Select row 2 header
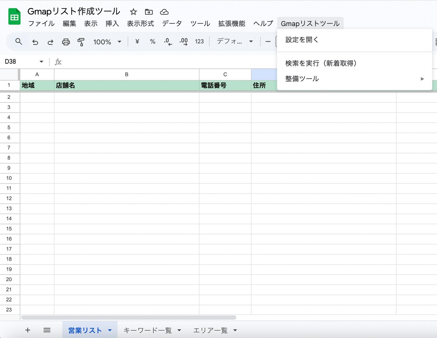 pyautogui.click(x=9, y=97)
